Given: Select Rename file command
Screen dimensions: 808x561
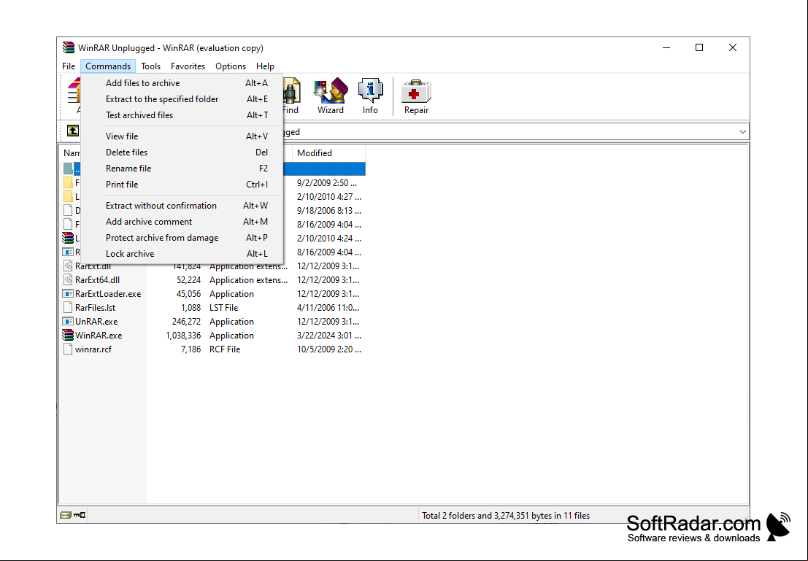Looking at the screenshot, I should [x=182, y=168].
